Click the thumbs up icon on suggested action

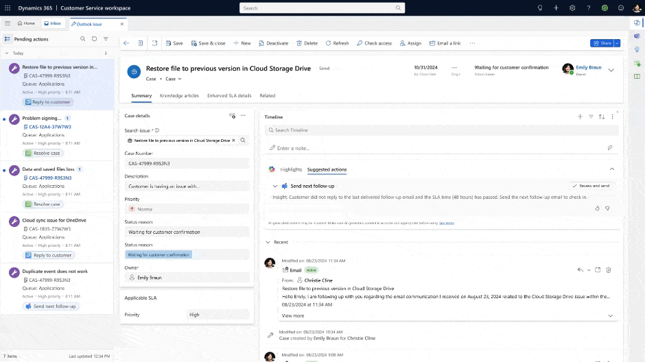[597, 208]
